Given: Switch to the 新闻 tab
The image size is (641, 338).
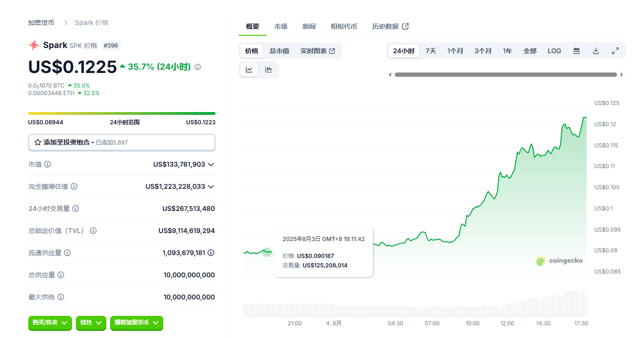Looking at the screenshot, I should [x=309, y=26].
